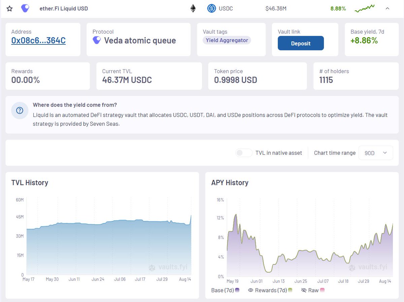This screenshot has width=404, height=302.
Task: Toggle TVL in native asset switch
Action: [x=244, y=153]
